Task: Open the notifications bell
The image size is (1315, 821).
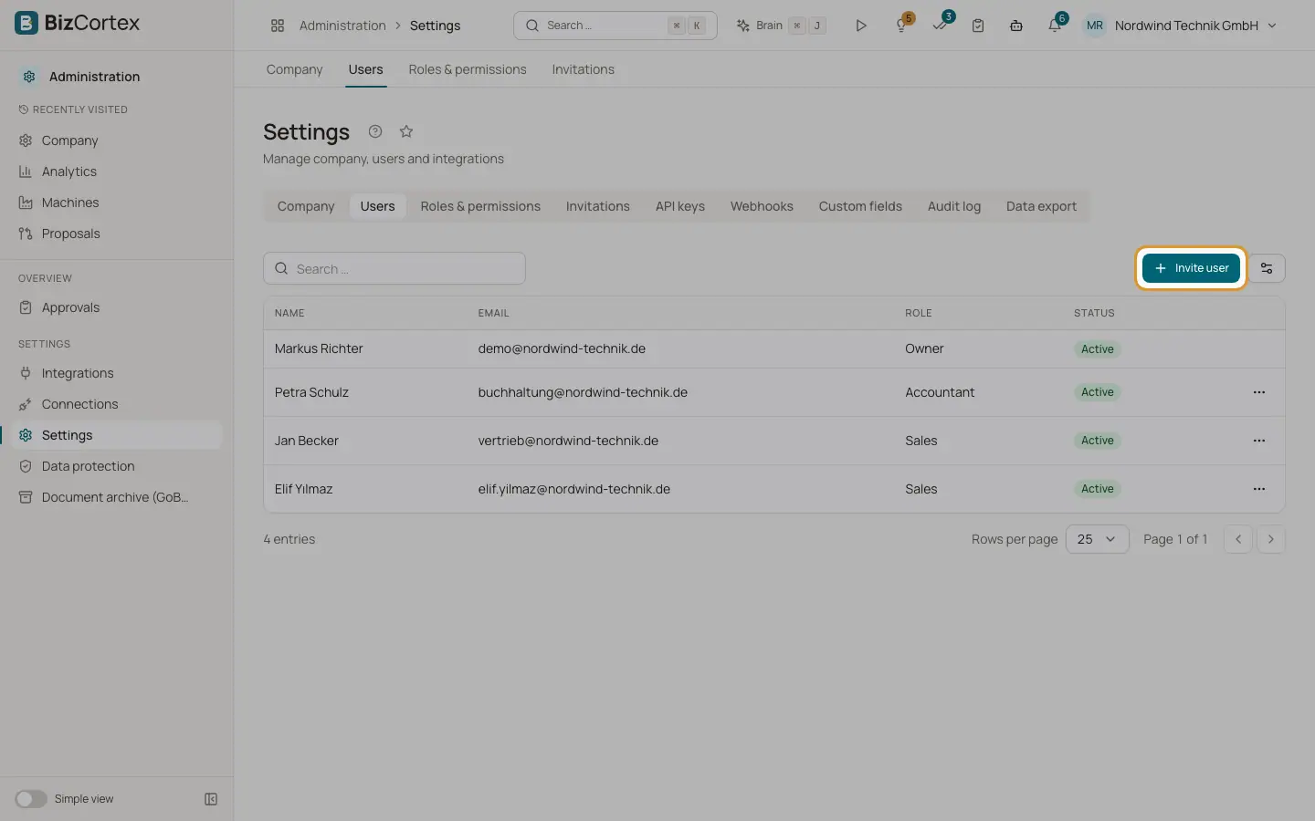Action: 1055,26
